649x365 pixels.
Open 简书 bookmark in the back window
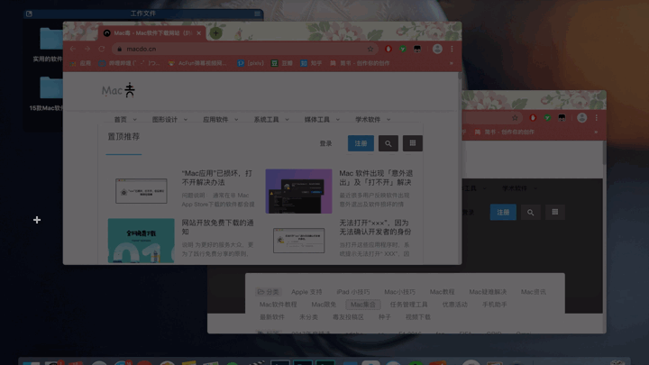pos(504,132)
